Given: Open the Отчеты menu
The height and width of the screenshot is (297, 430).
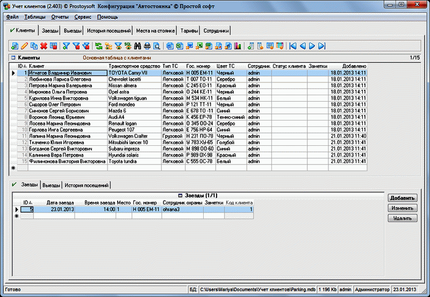Looking at the screenshot, I should (60, 17).
